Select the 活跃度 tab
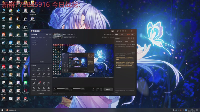This screenshot has width=200, height=112. [x=126, y=41]
